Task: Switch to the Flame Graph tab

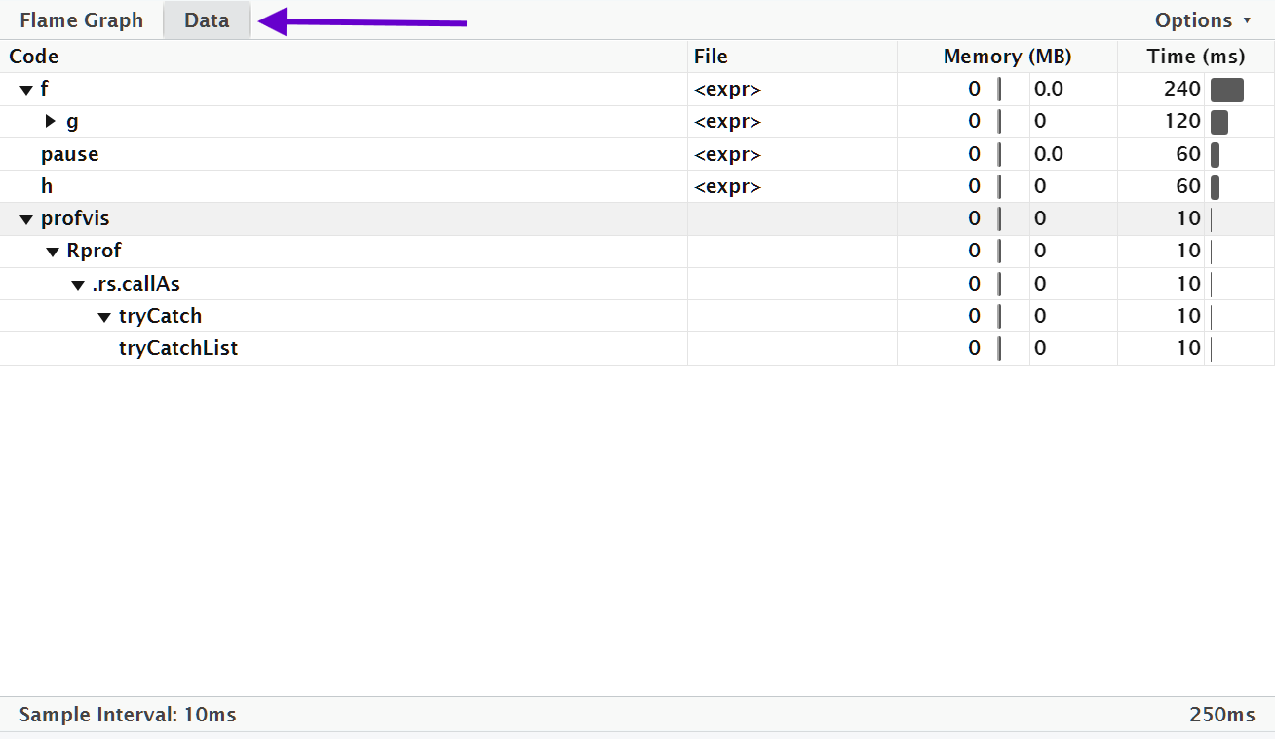Action: [x=81, y=20]
